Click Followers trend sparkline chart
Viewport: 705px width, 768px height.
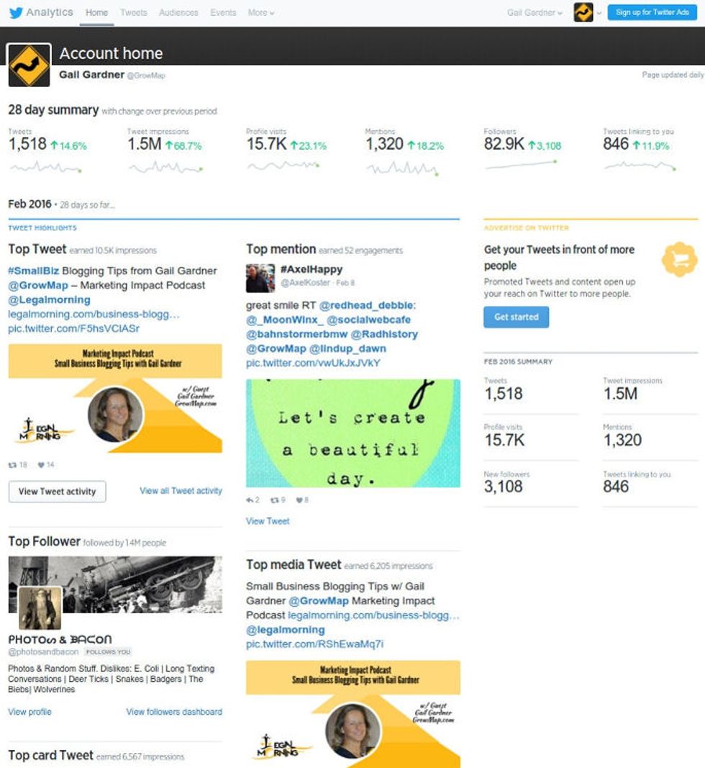[x=521, y=166]
